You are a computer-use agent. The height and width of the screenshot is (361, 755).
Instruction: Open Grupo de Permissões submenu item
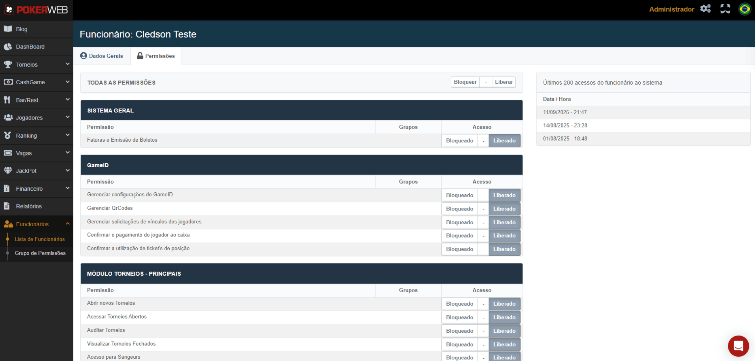point(40,253)
